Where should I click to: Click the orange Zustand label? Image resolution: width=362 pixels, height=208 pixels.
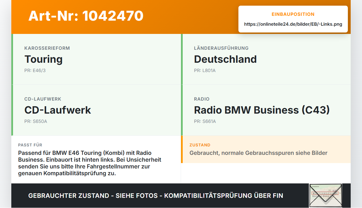(x=200, y=145)
